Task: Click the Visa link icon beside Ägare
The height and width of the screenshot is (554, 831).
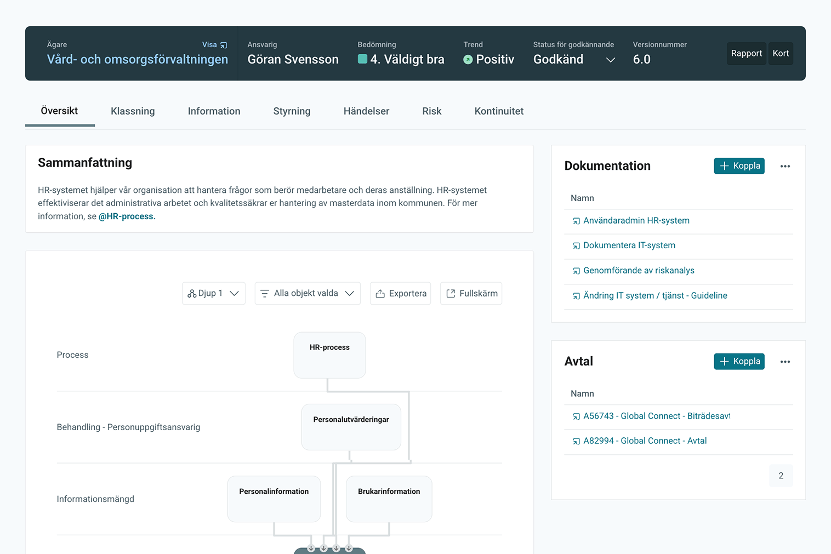Action: click(x=223, y=45)
